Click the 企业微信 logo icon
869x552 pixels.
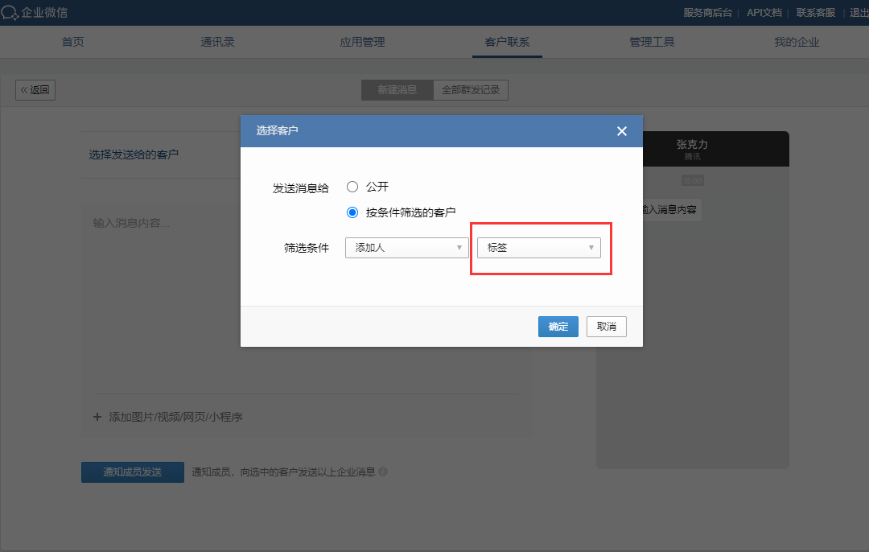[x=10, y=12]
